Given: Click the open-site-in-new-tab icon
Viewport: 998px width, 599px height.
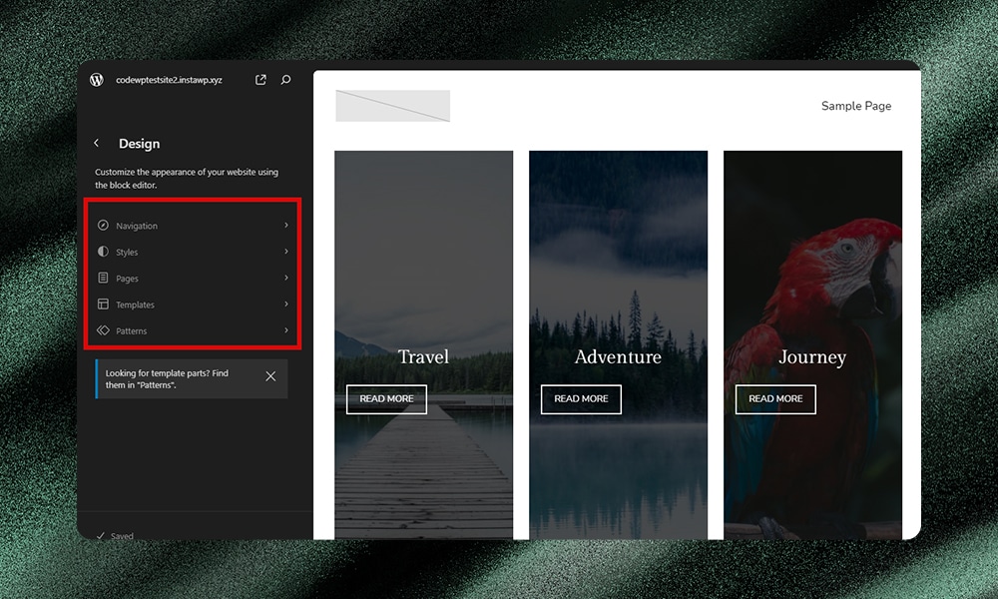Looking at the screenshot, I should pyautogui.click(x=259, y=80).
